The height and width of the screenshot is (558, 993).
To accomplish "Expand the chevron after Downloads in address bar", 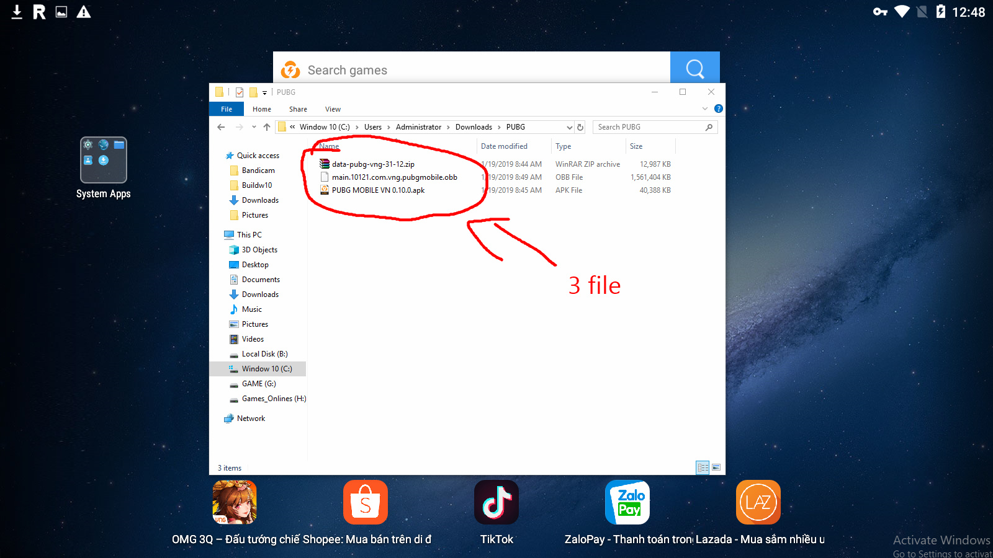I will tap(499, 127).
